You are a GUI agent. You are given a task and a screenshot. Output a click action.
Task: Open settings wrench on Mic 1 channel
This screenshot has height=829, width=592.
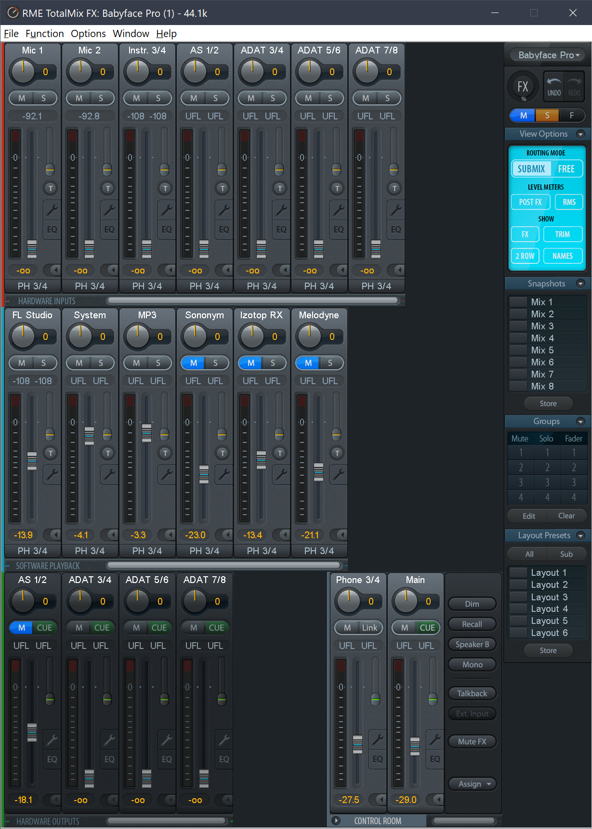(52, 210)
